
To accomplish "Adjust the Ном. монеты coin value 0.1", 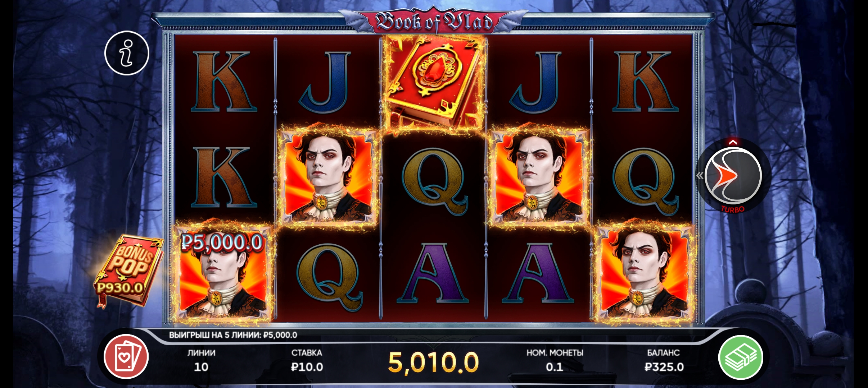I will coord(555,360).
